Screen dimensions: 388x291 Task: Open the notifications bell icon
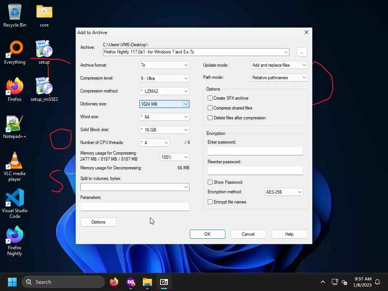[x=377, y=282]
